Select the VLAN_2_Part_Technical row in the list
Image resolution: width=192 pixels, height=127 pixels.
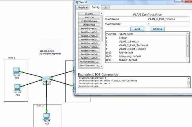133,45
